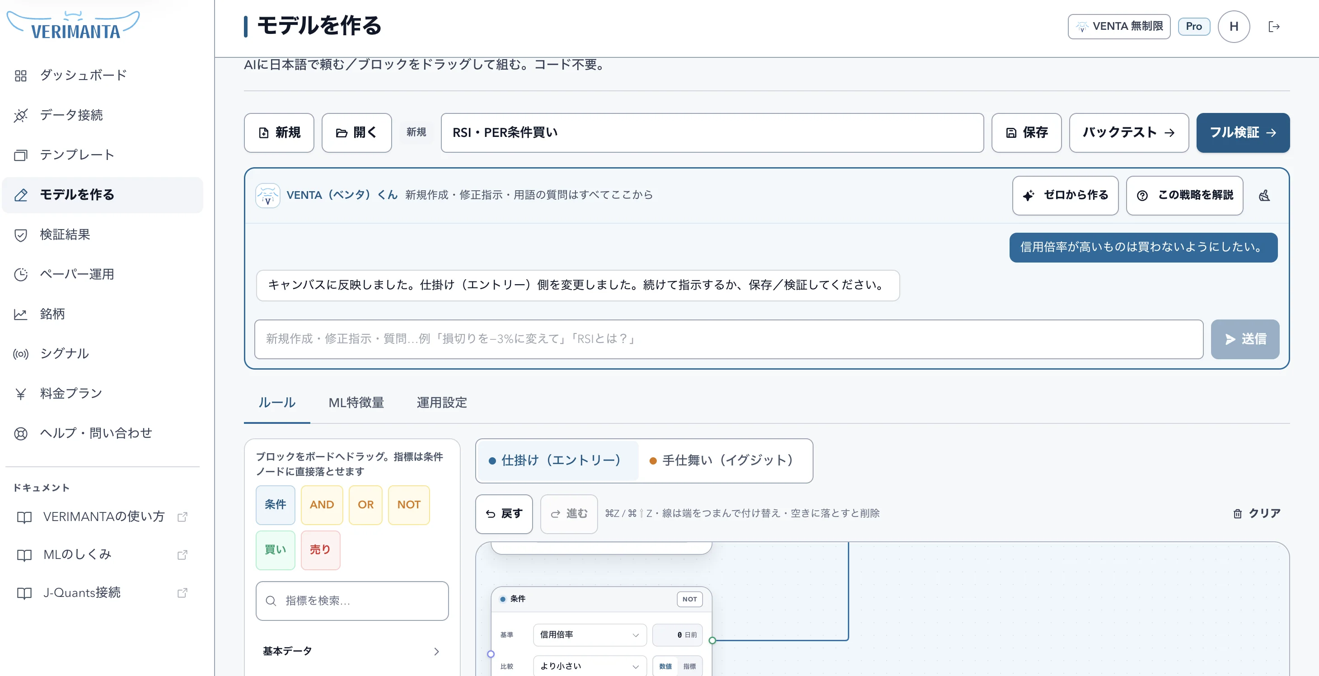Click the 指標を検索 search field

(352, 601)
